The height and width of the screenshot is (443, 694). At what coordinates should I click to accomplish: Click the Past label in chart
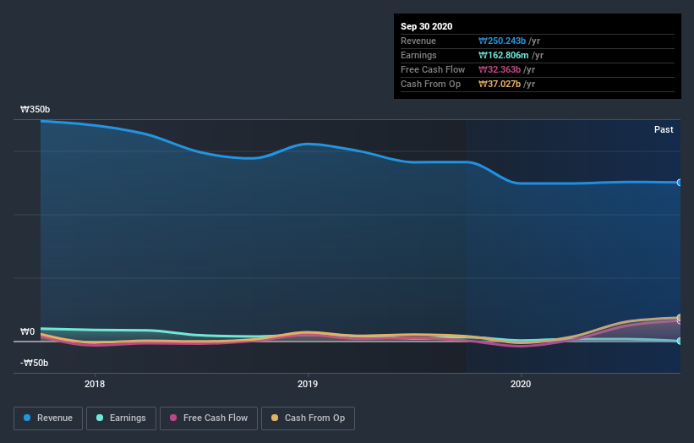pos(664,129)
